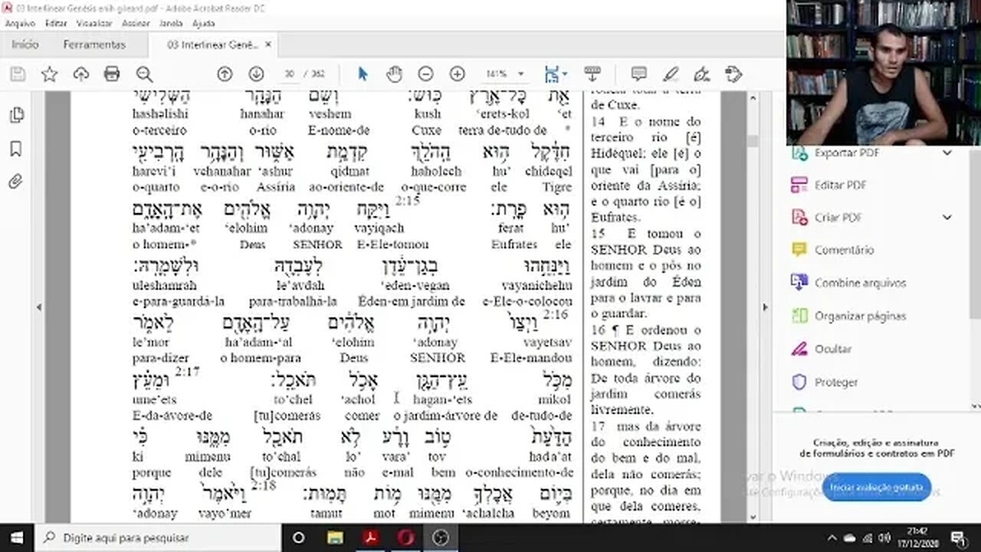981x552 pixels.
Task: Collapse the right tools pane arrow
Action: [764, 307]
